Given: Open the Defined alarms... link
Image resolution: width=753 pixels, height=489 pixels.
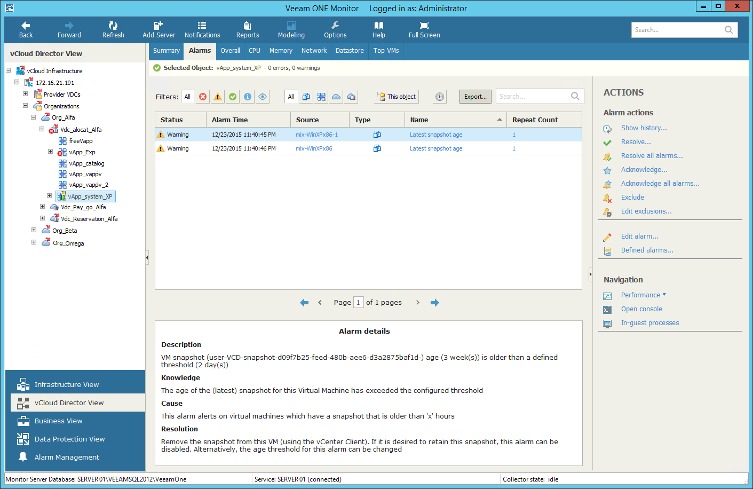Looking at the screenshot, I should [647, 250].
